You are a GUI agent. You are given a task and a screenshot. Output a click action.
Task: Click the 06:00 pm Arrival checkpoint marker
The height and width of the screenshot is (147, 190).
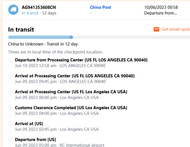click(x=10, y=92)
